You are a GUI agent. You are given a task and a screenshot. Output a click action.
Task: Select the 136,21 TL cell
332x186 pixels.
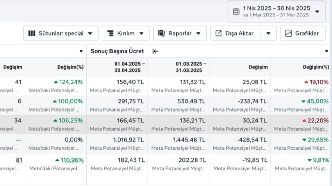[x=178, y=124]
